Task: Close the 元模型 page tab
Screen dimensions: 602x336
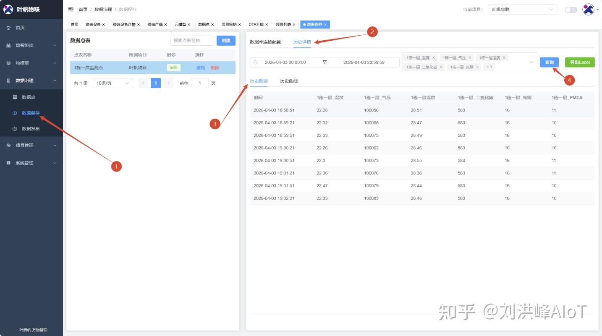Action: pos(189,25)
